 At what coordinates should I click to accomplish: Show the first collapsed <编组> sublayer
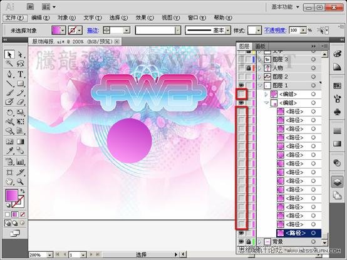pyautogui.click(x=241, y=94)
